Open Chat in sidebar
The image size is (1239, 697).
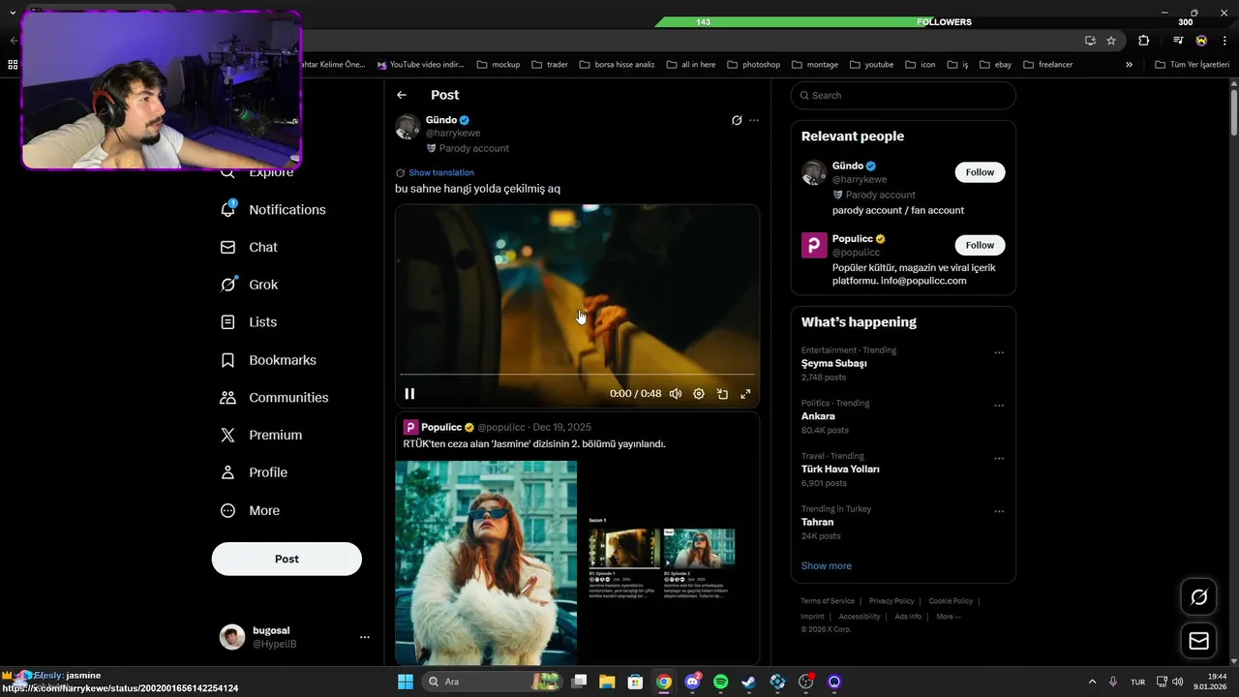point(250,247)
